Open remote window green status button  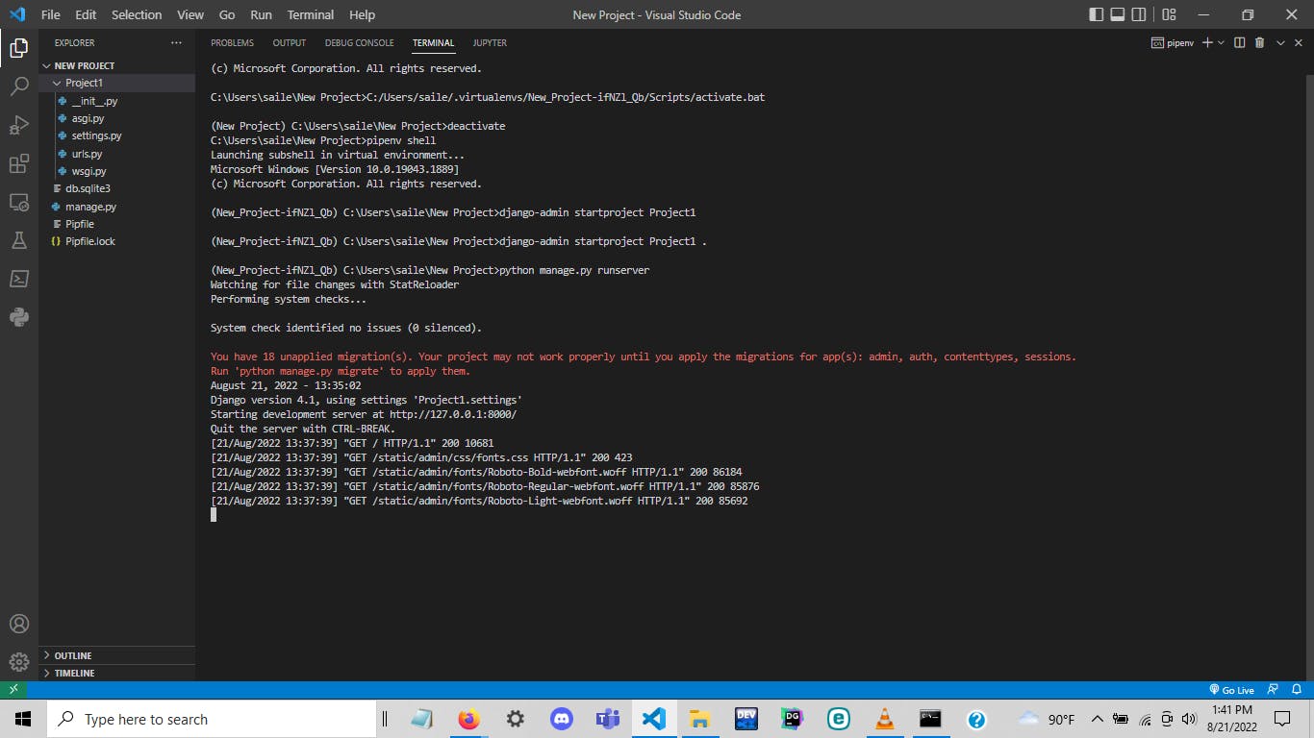click(x=13, y=690)
